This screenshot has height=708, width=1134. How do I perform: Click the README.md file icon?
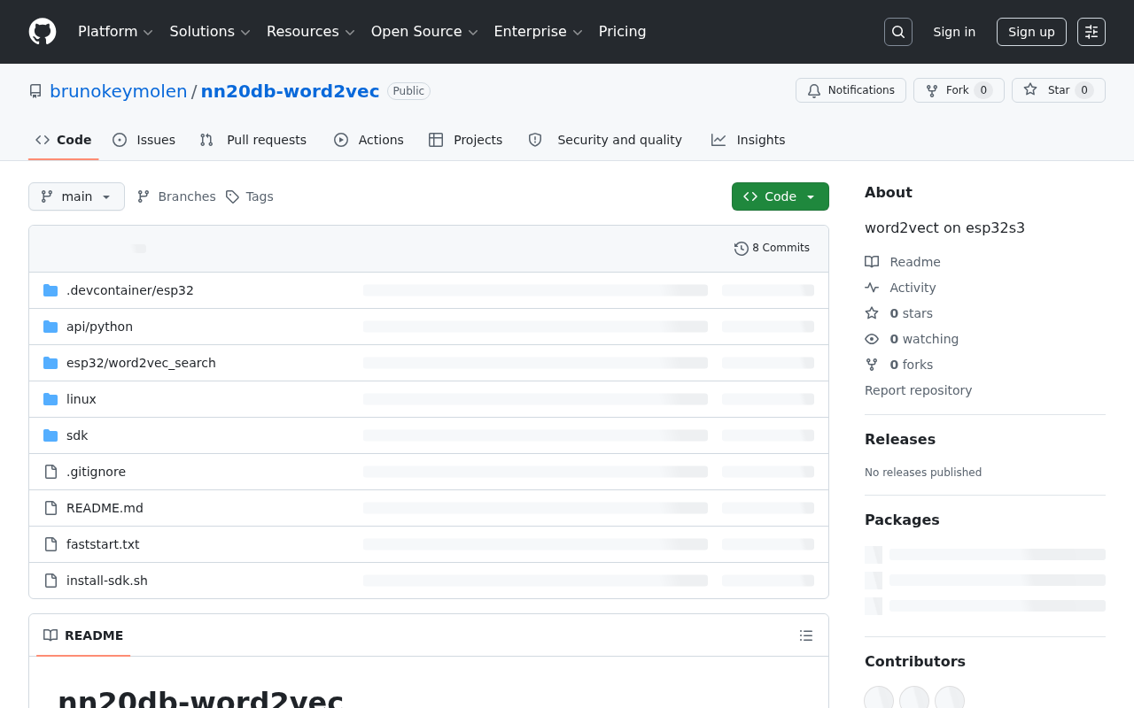tap(50, 508)
